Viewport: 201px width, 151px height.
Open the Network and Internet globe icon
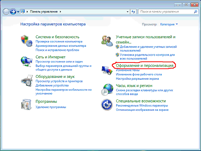tap(26, 62)
